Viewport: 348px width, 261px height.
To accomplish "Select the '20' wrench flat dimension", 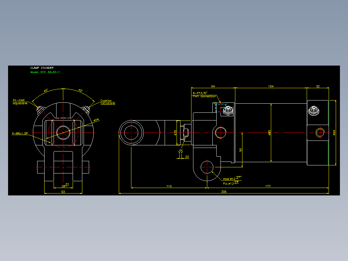I will pos(187,157).
